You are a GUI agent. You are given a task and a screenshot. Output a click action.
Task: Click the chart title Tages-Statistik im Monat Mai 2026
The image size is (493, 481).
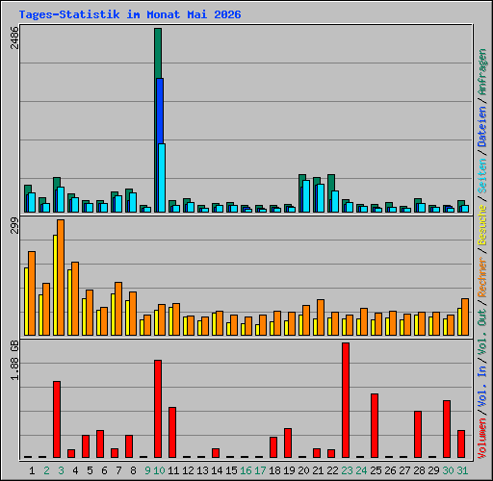pyautogui.click(x=130, y=14)
